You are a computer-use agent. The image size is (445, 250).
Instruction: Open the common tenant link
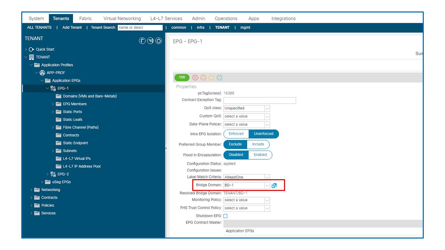click(x=179, y=27)
